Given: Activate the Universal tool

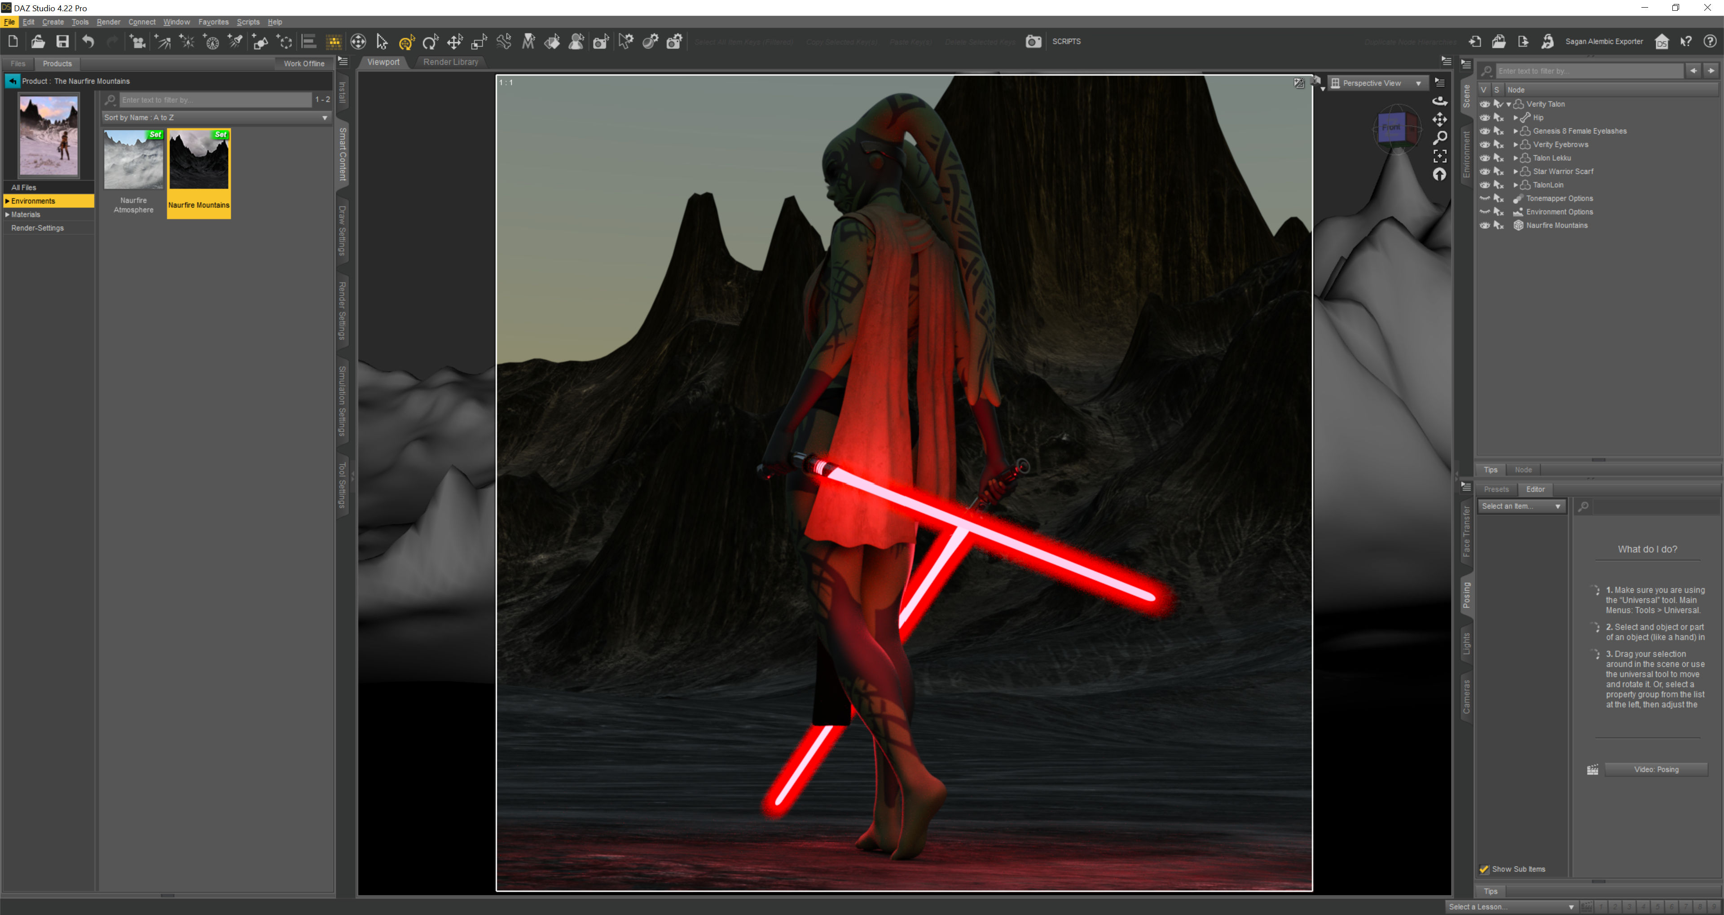Looking at the screenshot, I should tap(406, 41).
